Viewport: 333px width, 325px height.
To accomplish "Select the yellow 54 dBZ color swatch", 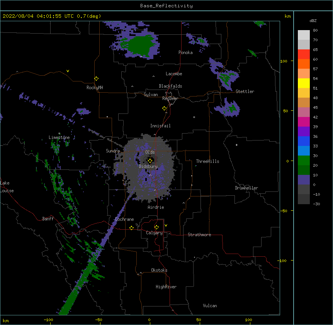I will pyautogui.click(x=304, y=83).
